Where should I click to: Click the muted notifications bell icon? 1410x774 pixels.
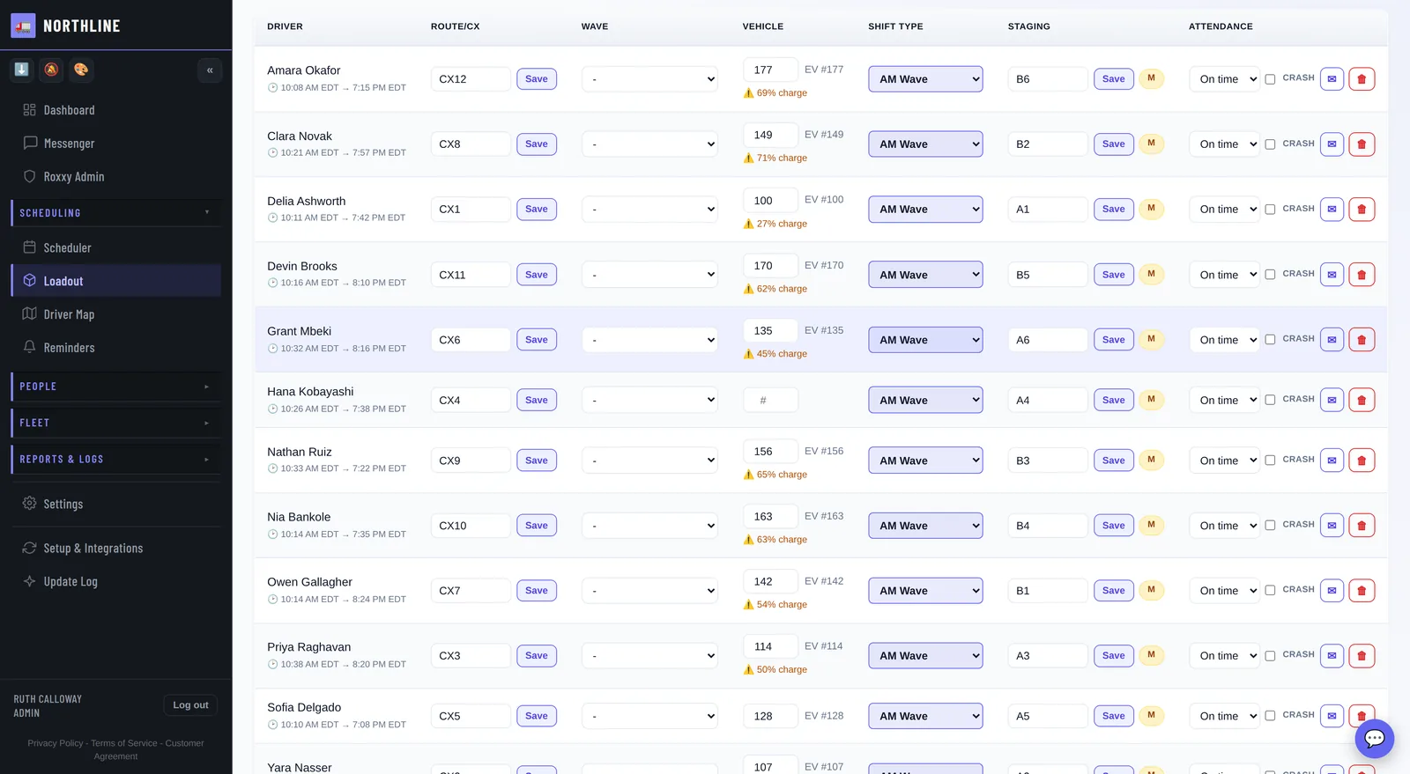[52, 70]
